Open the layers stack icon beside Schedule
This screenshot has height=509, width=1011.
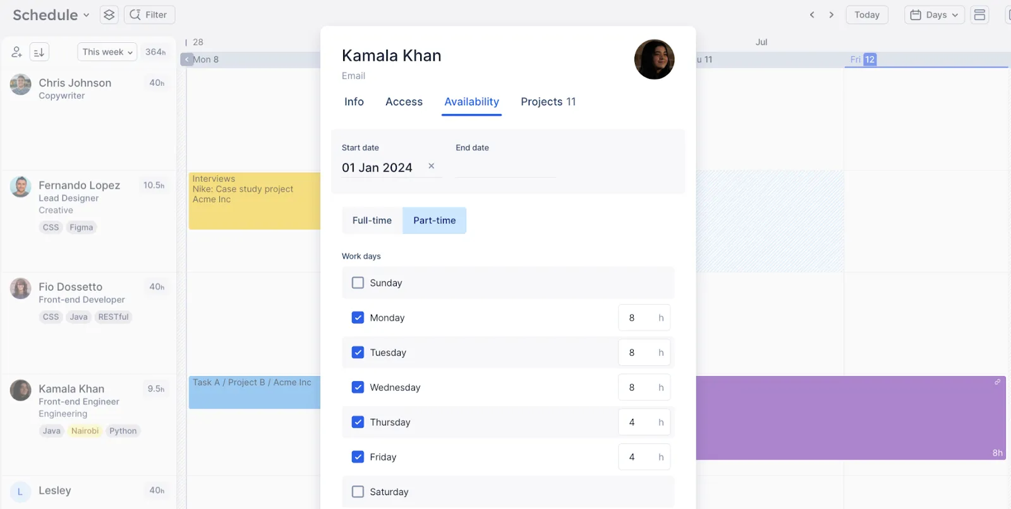(109, 15)
